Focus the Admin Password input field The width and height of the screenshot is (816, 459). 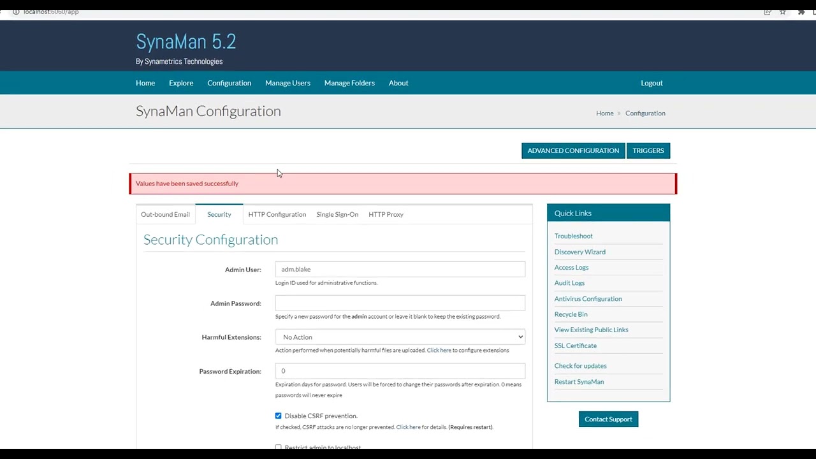click(x=400, y=303)
